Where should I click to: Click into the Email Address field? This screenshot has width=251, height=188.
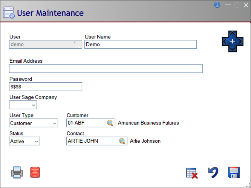pyautogui.click(x=106, y=68)
